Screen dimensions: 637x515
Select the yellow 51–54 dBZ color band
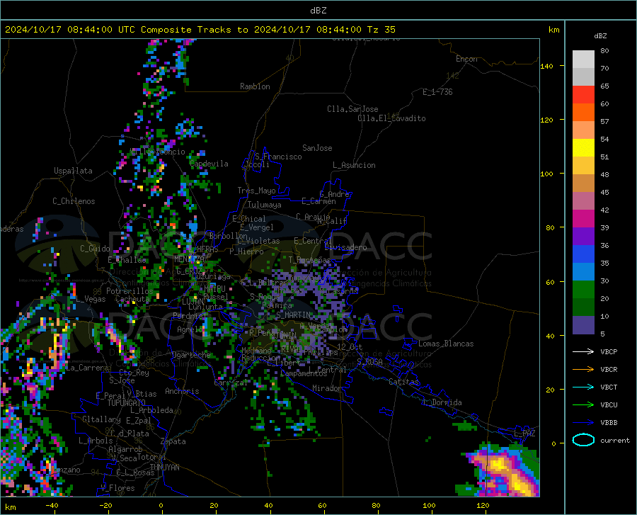(x=583, y=148)
